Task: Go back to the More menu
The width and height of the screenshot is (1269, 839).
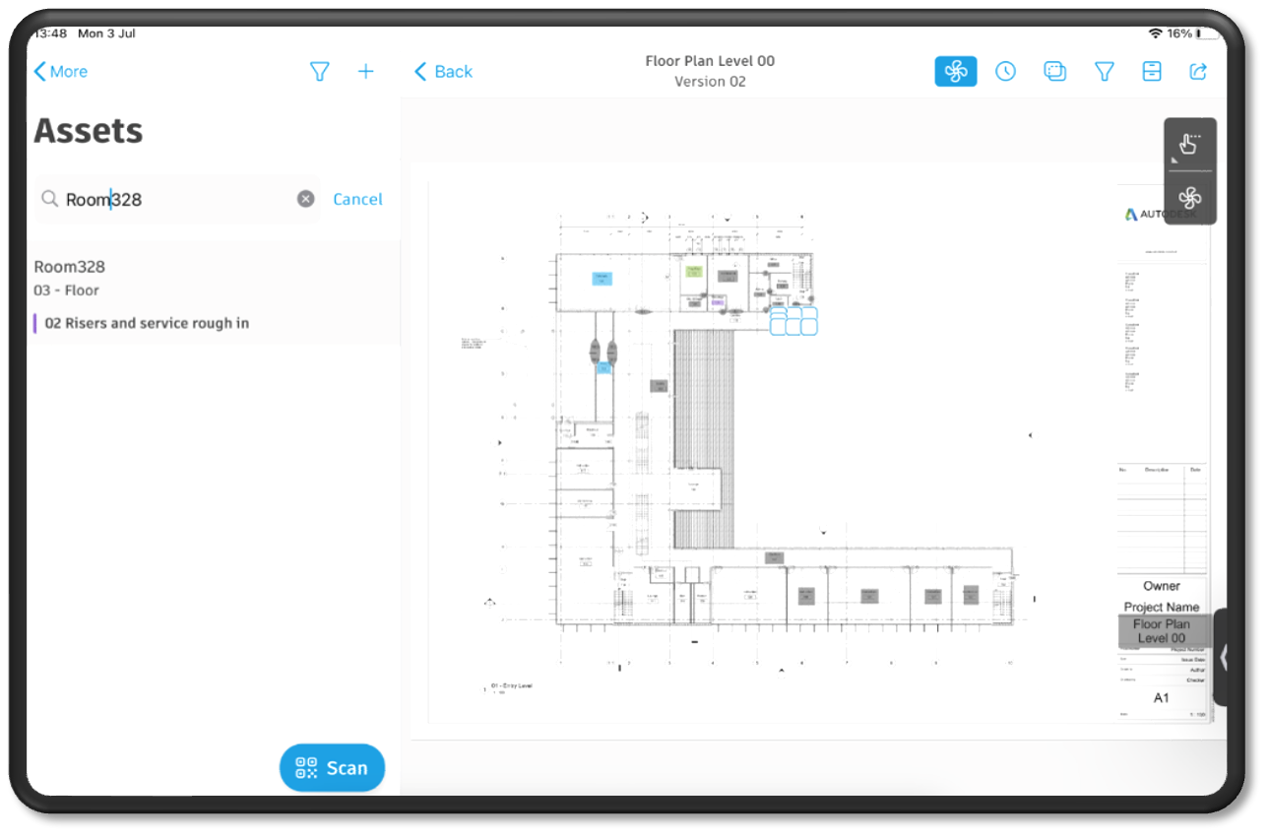Action: pos(61,72)
